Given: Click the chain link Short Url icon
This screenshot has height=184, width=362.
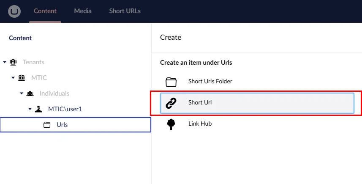Looking at the screenshot, I should point(171,103).
